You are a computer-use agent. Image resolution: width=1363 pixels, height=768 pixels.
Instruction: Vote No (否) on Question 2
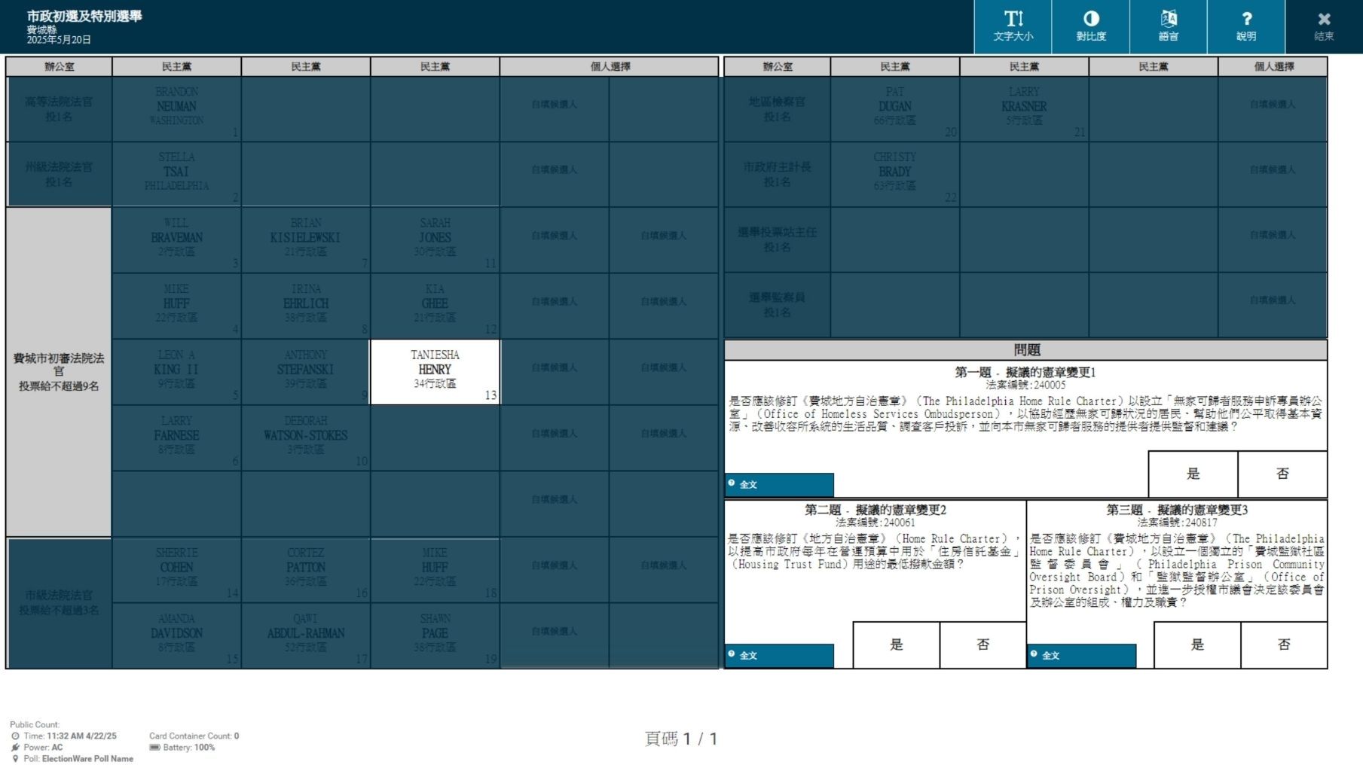click(983, 645)
